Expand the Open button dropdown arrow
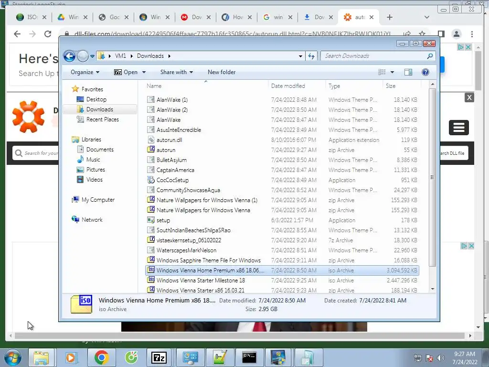 144,72
